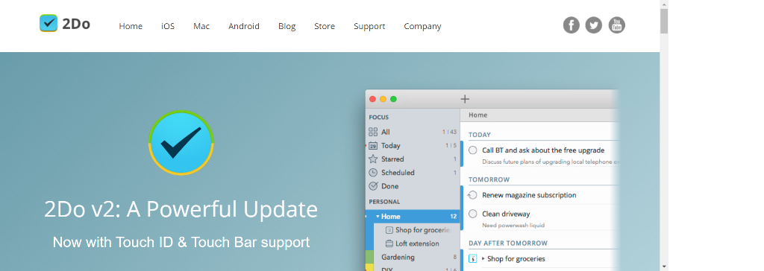This screenshot has height=271, width=764.
Task: Select the Gardening list row
Action: tap(413, 258)
